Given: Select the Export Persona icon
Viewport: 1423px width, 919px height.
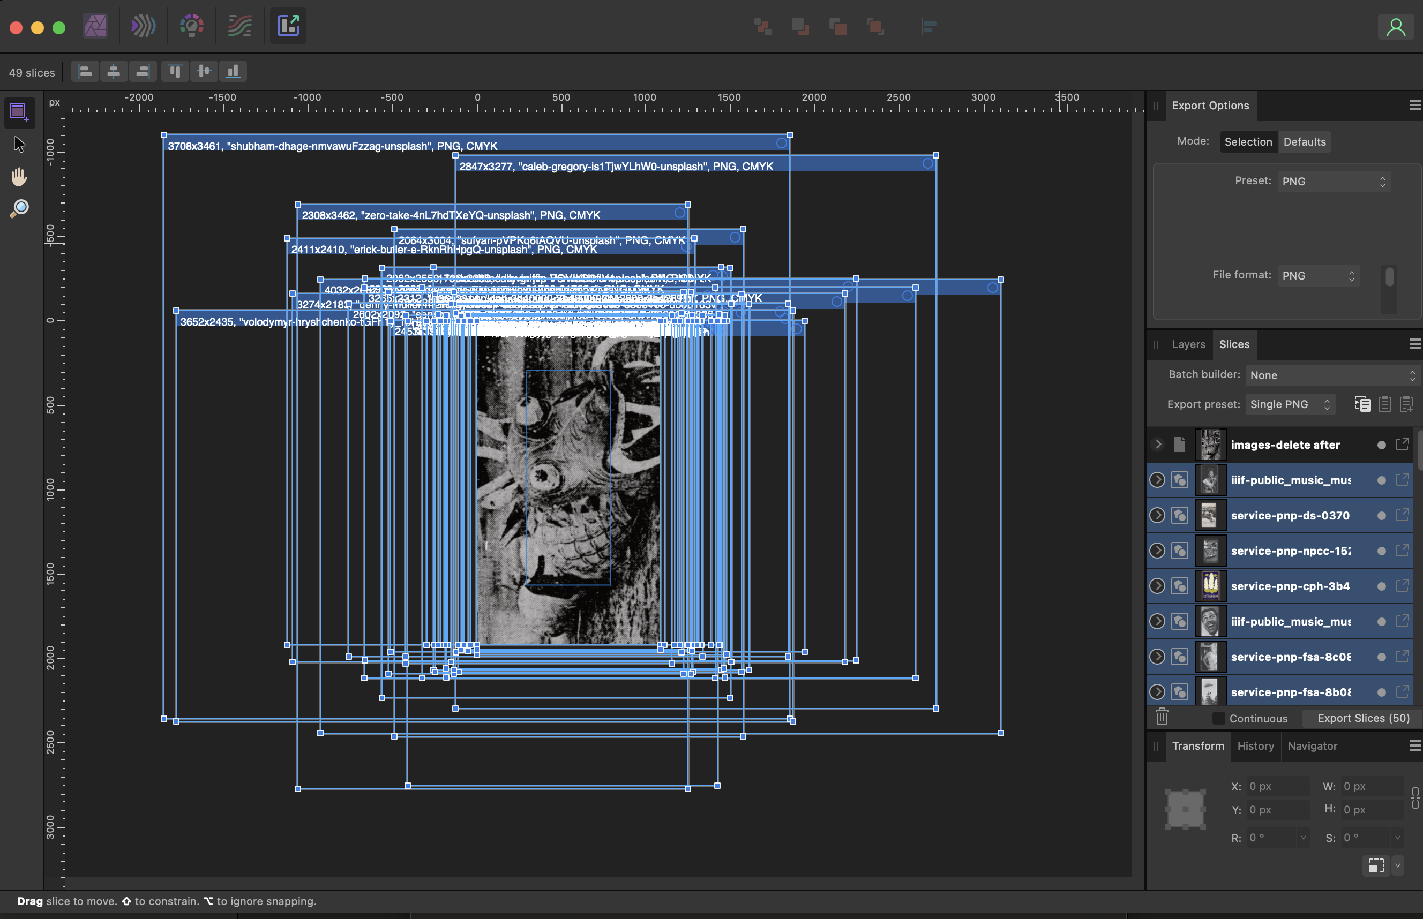Looking at the screenshot, I should 288,26.
